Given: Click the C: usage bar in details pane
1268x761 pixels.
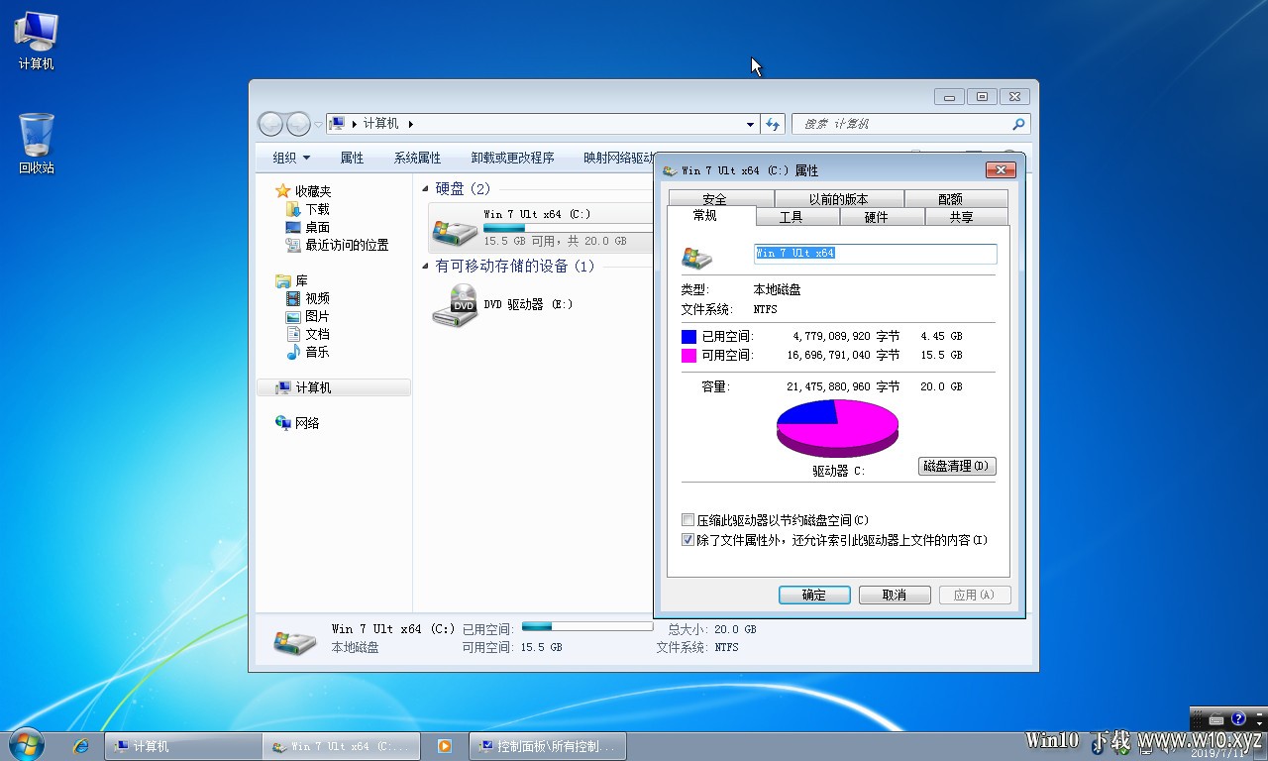Looking at the screenshot, I should point(586,626).
